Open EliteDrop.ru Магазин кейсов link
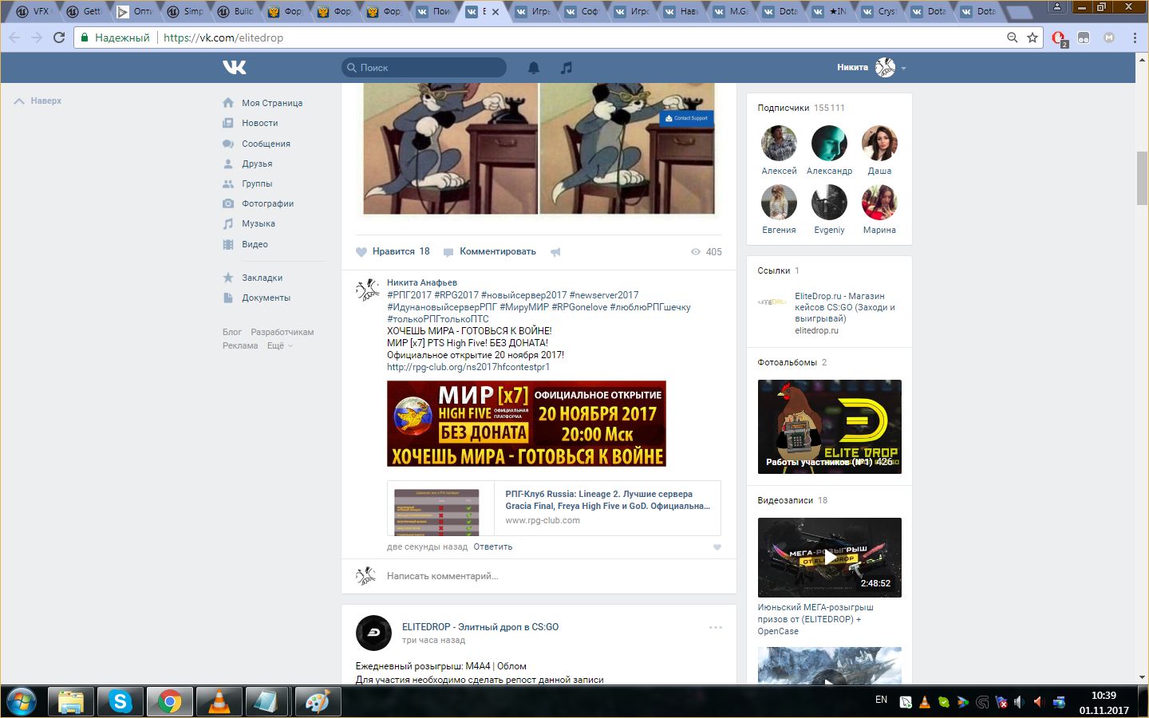This screenshot has width=1149, height=718. 845,307
